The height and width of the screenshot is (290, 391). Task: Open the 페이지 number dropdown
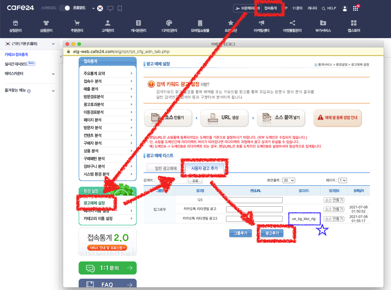pyautogui.click(x=342, y=180)
